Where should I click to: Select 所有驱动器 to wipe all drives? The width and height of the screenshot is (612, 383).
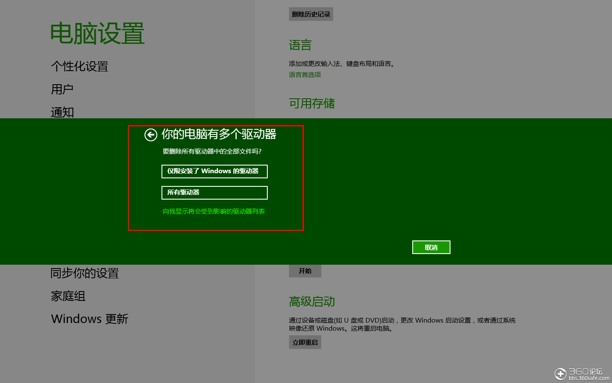click(214, 192)
